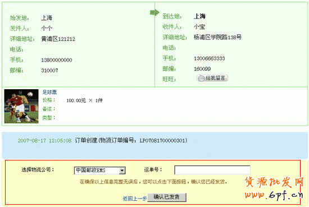Select logistics order number LP07081700000301
This screenshot has width=309, height=207.
pos(163,140)
